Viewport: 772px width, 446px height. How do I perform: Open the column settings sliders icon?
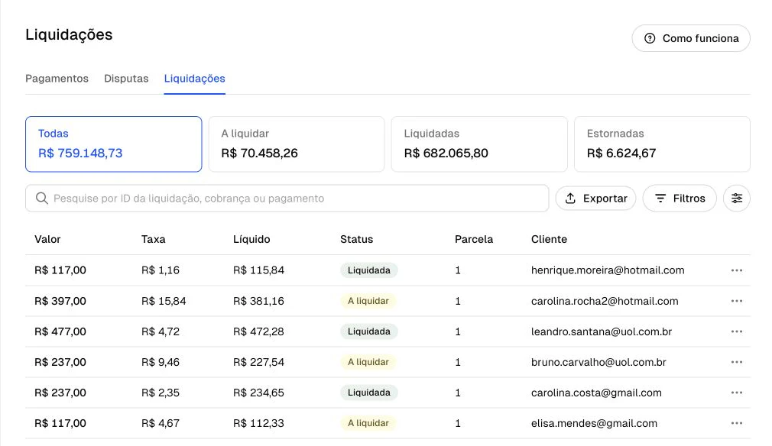[737, 198]
